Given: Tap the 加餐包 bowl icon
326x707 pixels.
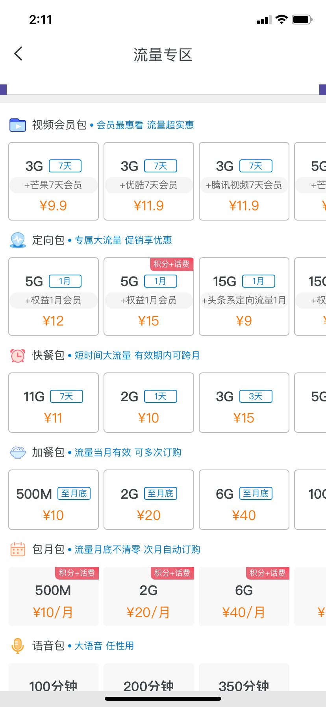Looking at the screenshot, I should pos(17,452).
